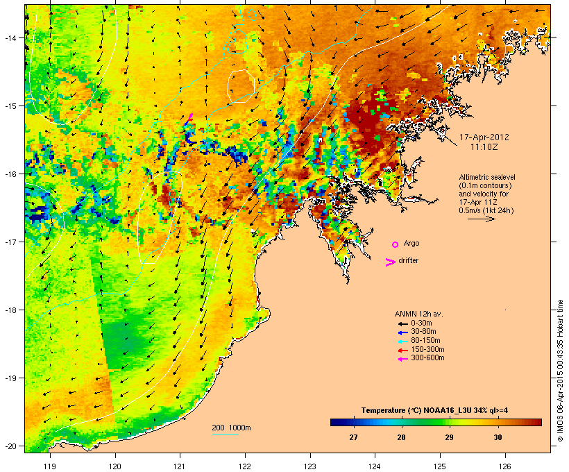
Task: Click the 'drifter' legend label
Action: (408, 260)
